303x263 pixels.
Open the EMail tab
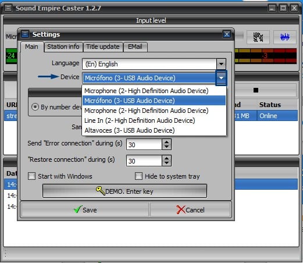(136, 47)
